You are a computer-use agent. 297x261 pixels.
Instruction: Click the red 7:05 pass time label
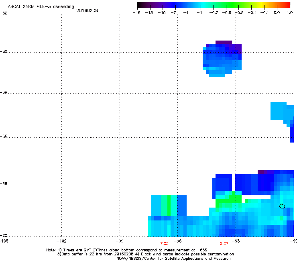pos(164,244)
